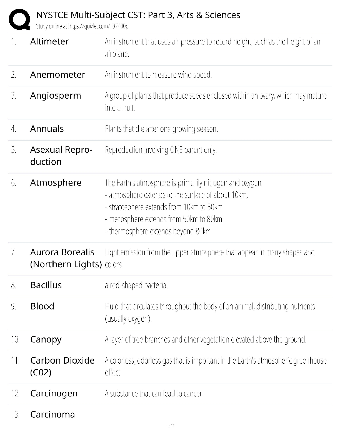This screenshot has height=440, width=340.
Task: Click the page number at the bottom
Action: coord(170,426)
